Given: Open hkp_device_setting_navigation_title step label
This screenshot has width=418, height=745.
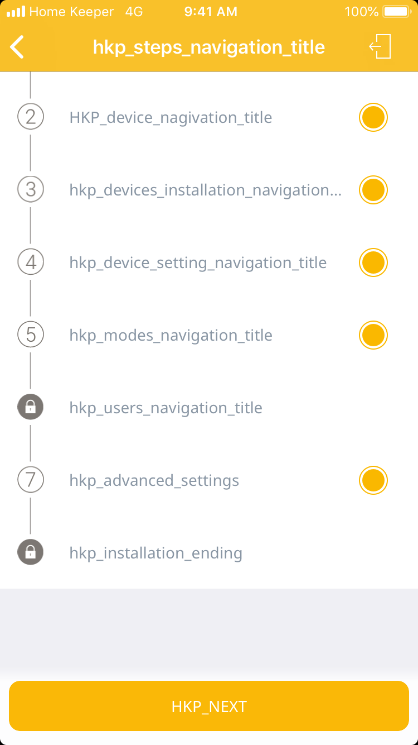Looking at the screenshot, I should tap(198, 263).
